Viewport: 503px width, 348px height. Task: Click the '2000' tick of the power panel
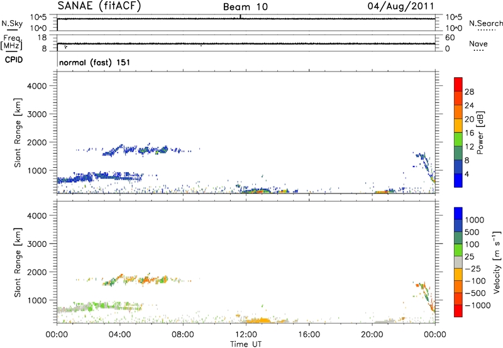[x=37, y=142]
